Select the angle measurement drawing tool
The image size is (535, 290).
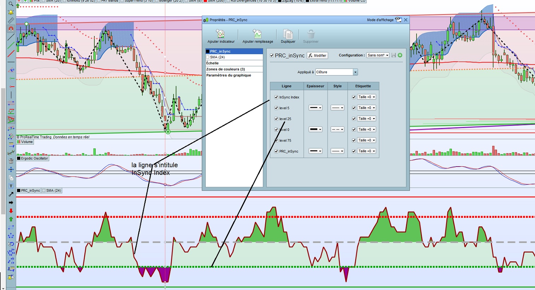pos(11,70)
